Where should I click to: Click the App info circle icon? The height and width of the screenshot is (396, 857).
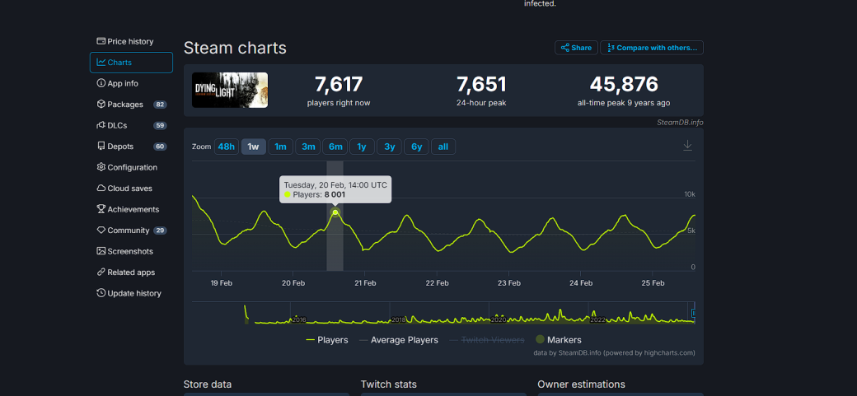pos(101,83)
